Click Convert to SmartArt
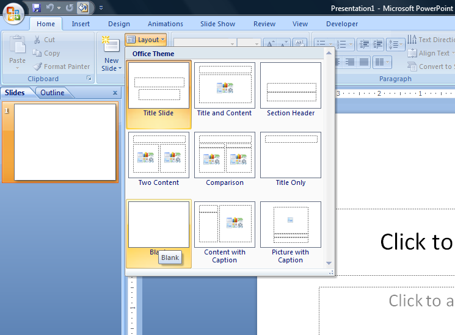This screenshot has width=455, height=335. tap(431, 67)
